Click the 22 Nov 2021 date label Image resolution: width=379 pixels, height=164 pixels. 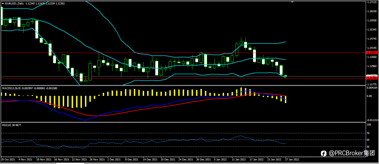79,159
